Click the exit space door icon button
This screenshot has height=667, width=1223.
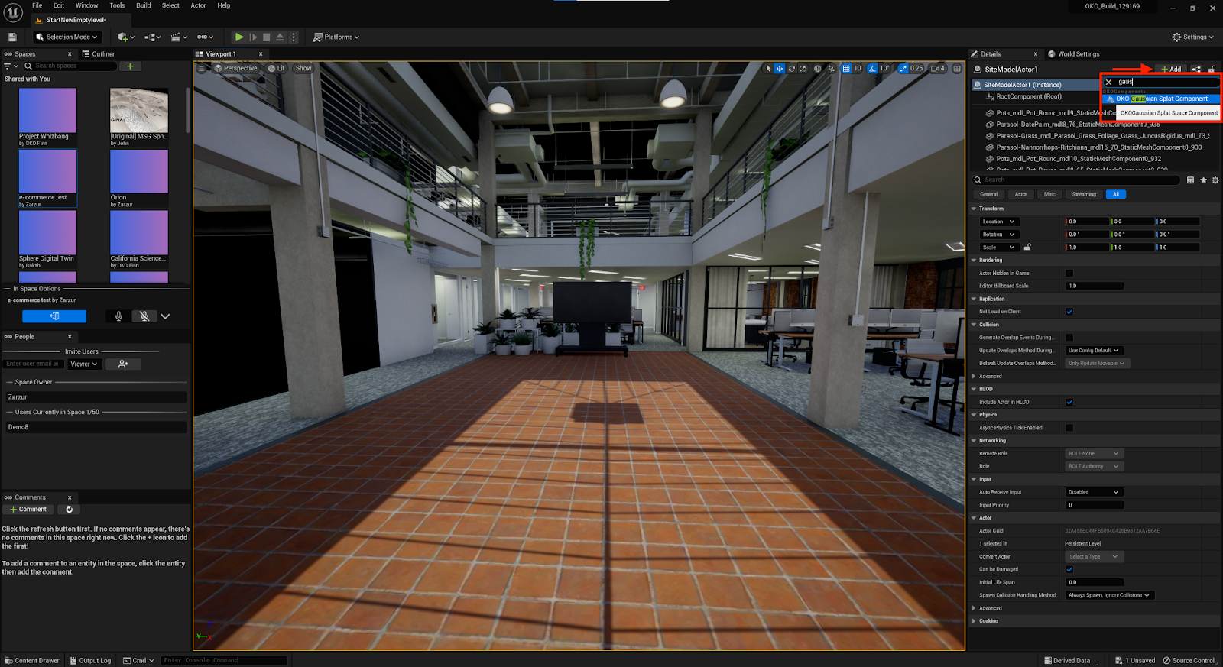54,316
